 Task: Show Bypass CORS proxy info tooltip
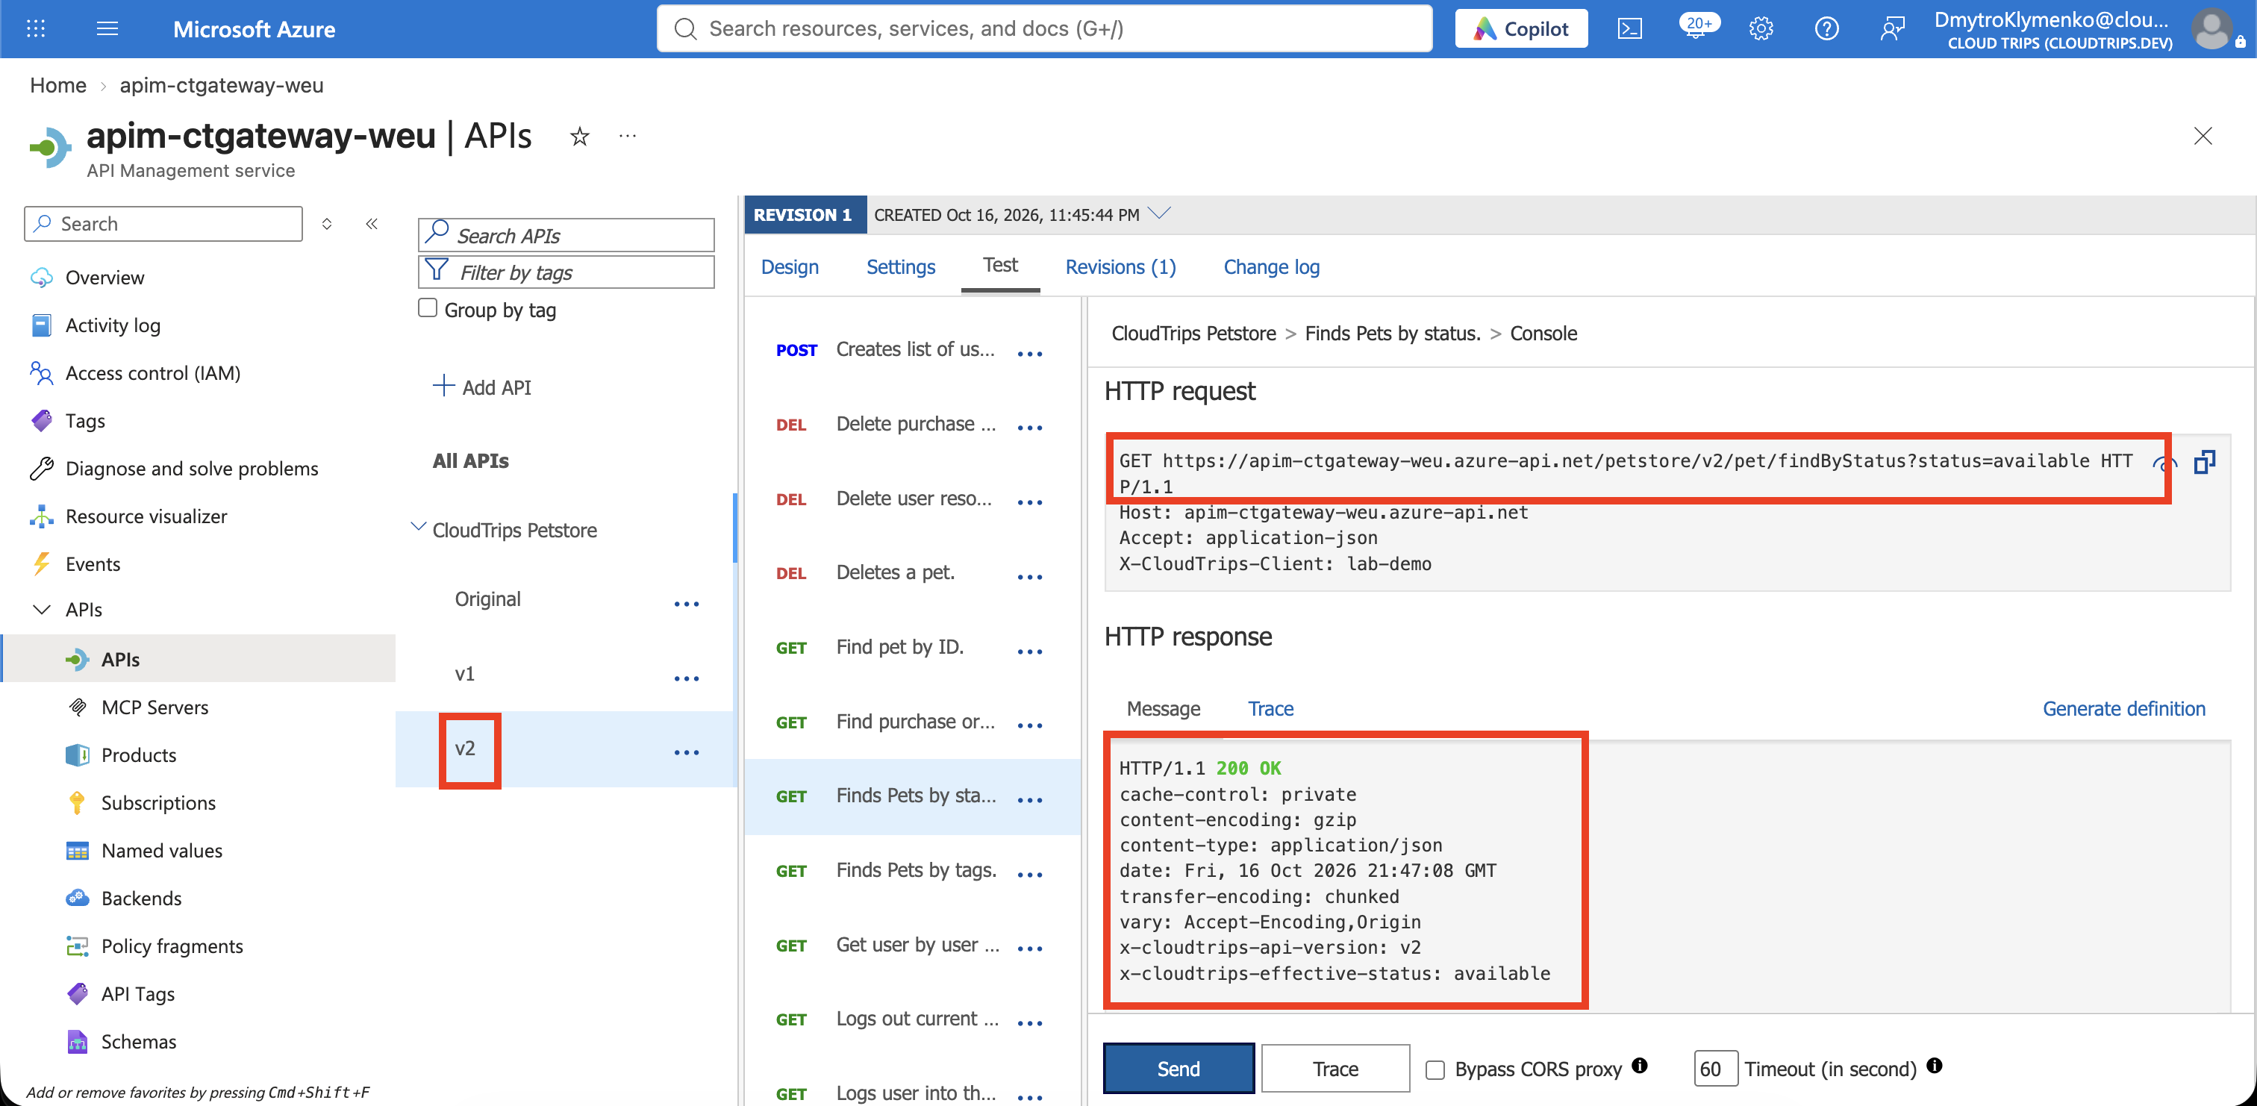click(1639, 1066)
